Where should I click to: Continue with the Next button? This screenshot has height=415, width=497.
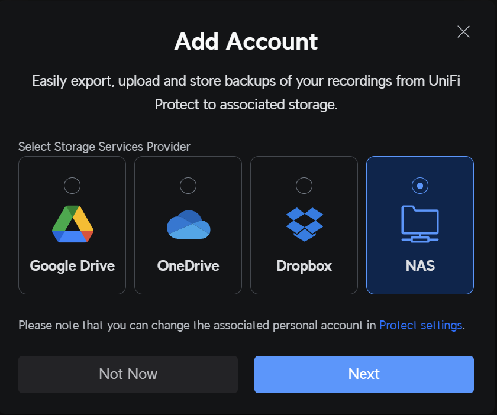click(x=364, y=374)
